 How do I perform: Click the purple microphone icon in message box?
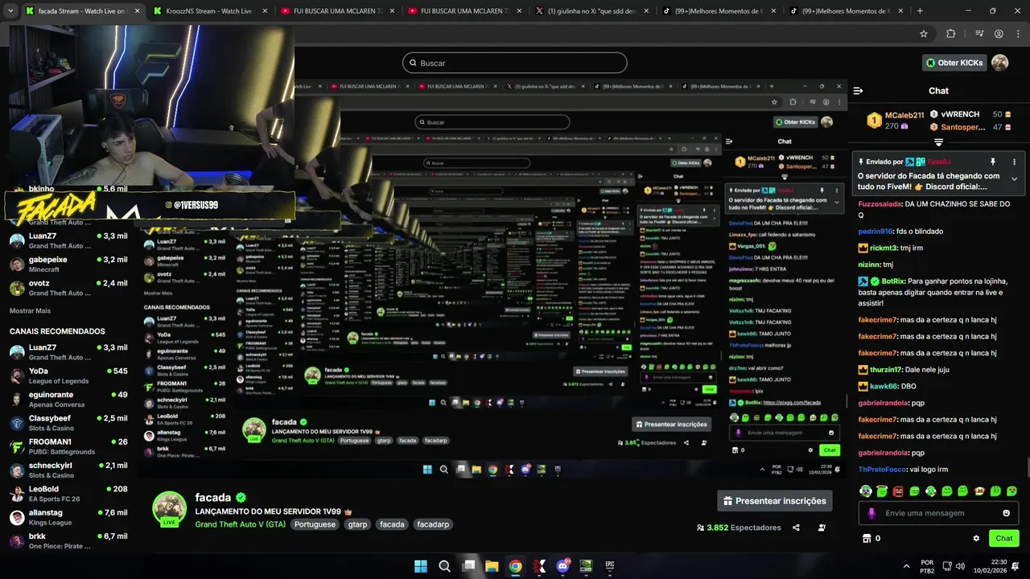tap(871, 513)
